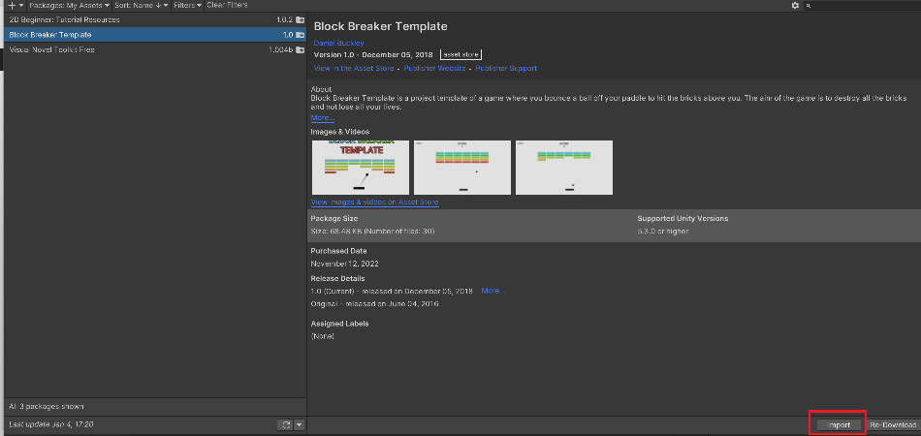
Task: Click the November 12, 2022 purchased date
Action: [345, 264]
